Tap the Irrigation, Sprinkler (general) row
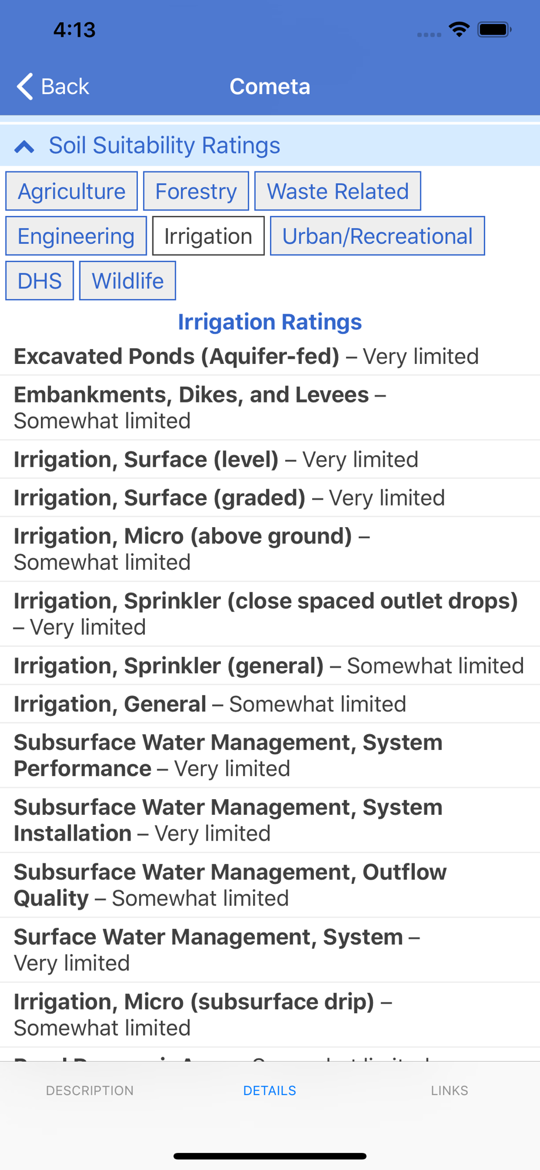 (x=270, y=666)
